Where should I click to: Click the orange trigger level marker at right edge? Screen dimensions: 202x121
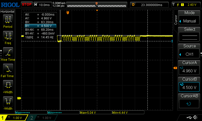(x=175, y=68)
